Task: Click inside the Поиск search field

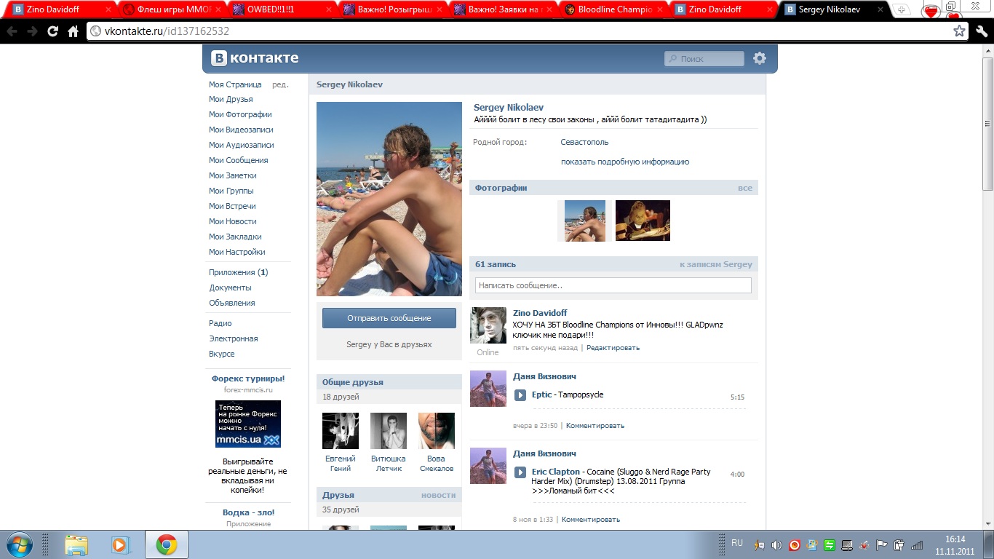Action: pos(704,59)
